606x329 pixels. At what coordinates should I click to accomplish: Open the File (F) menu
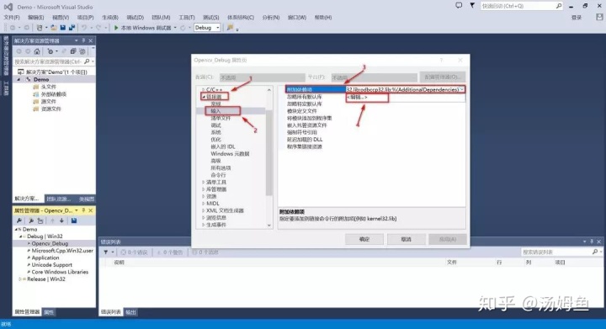point(11,18)
